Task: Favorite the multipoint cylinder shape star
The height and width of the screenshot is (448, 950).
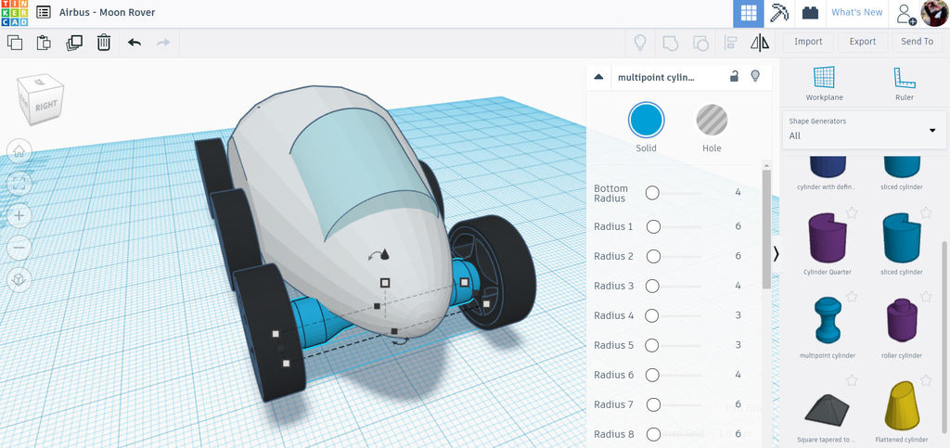Action: point(852,297)
